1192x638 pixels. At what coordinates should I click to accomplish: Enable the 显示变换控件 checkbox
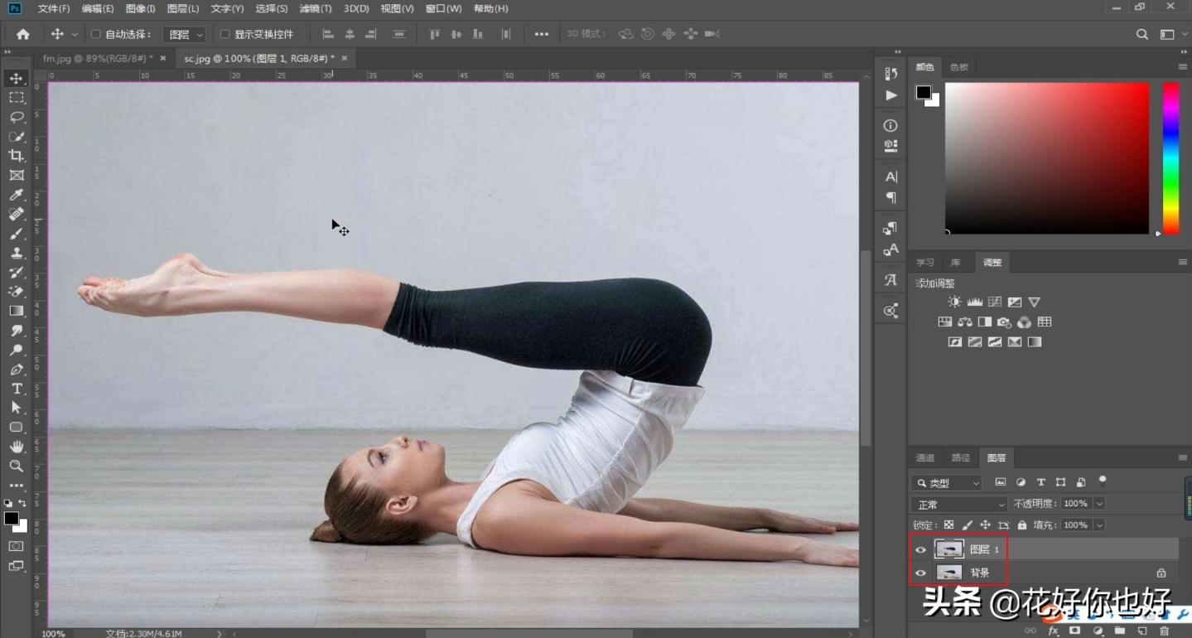tap(224, 35)
